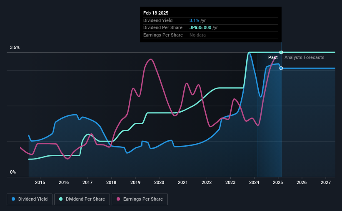The image size is (342, 211).
Task: Toggle the Dividend Yield legend button
Action: coord(30,199)
